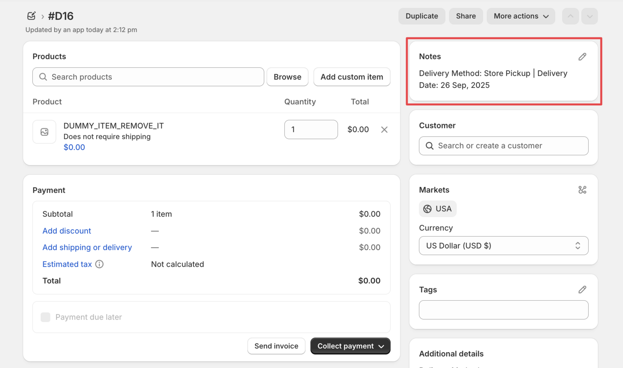Toggle Payment due later checkbox
This screenshot has width=623, height=368.
tap(46, 317)
